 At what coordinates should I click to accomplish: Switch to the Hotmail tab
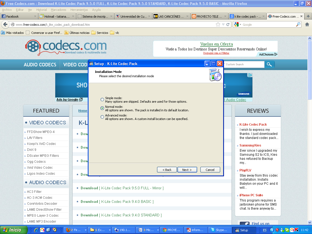click(57, 16)
